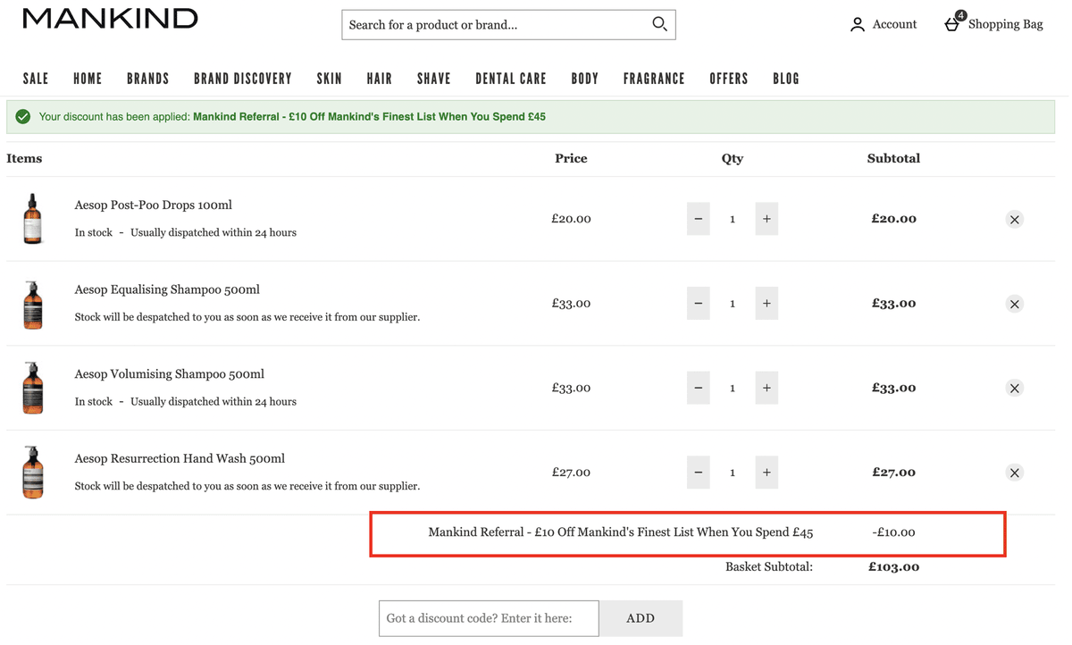This screenshot has height=645, width=1072.
Task: Open the BODY menu
Action: pos(585,79)
